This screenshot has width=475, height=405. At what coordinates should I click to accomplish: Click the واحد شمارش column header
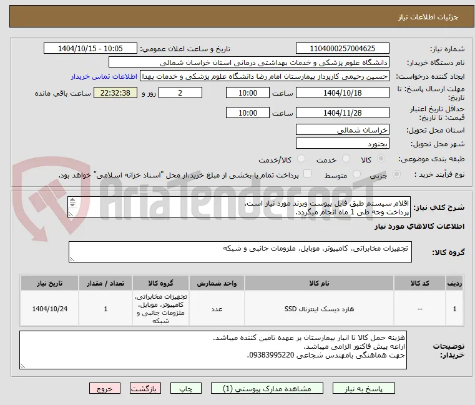[x=217, y=283]
